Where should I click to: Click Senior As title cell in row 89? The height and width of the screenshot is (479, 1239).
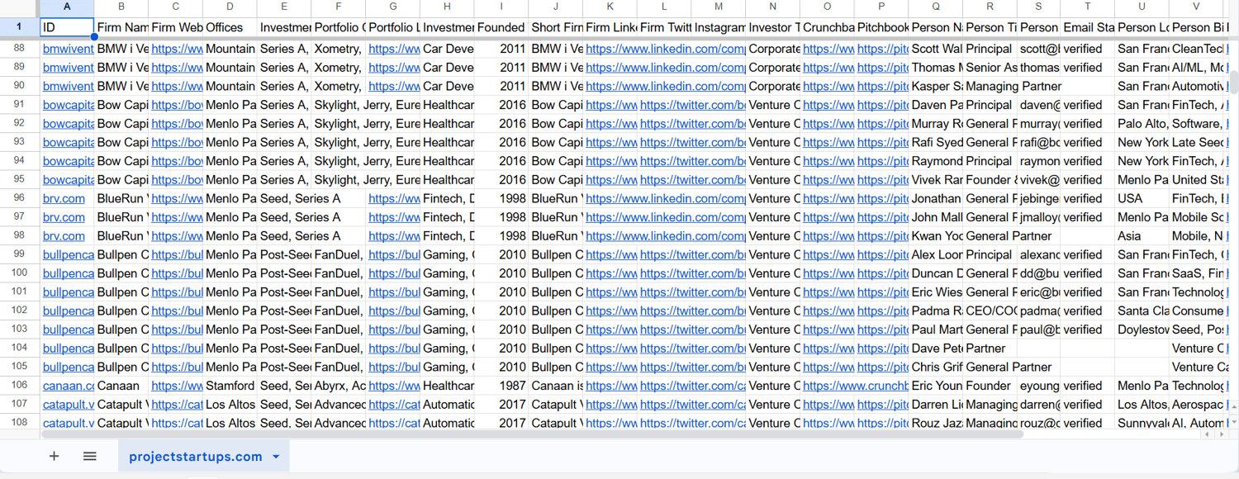tap(990, 68)
